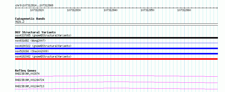Click the blue nsv4190322 variant bar
Viewport: 225px width, 92px height.
(x=116, y=48)
